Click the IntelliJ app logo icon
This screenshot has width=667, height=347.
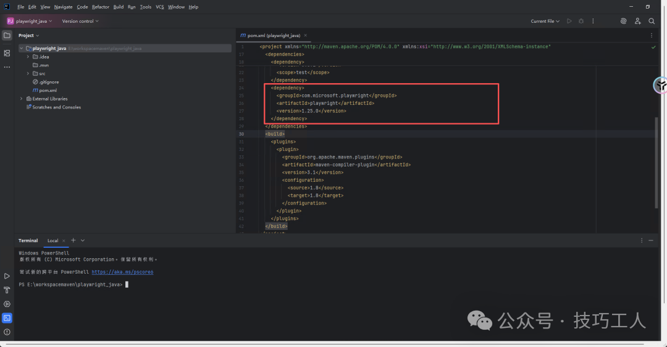(x=6, y=7)
